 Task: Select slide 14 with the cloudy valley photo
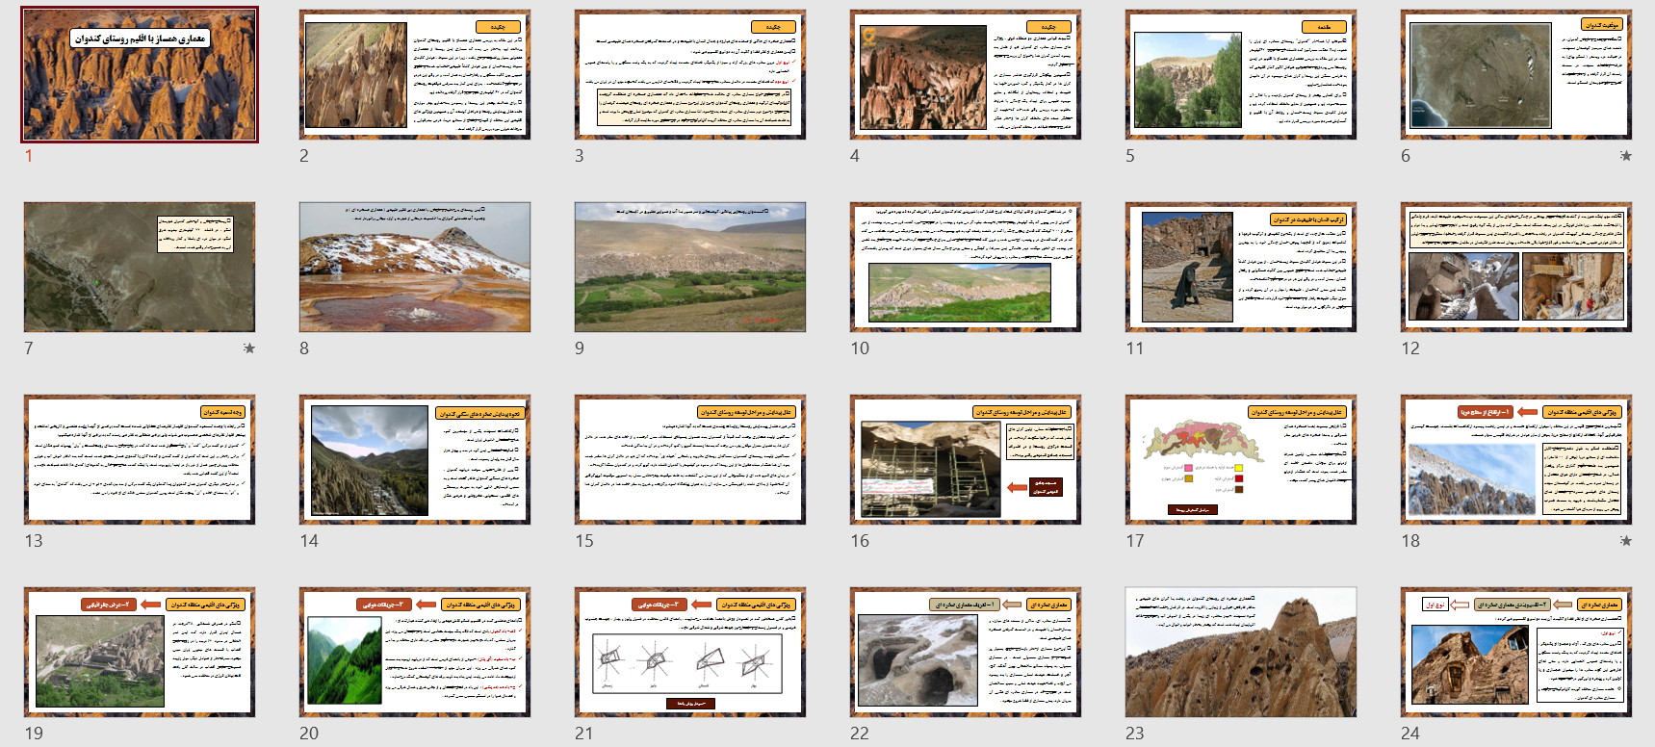pyautogui.click(x=414, y=459)
